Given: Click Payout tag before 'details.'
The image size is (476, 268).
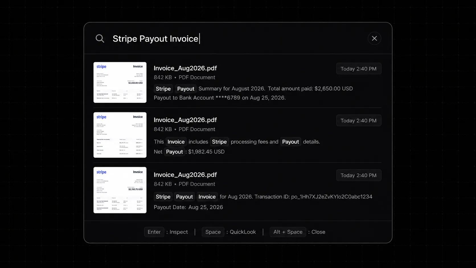Looking at the screenshot, I should (x=290, y=142).
